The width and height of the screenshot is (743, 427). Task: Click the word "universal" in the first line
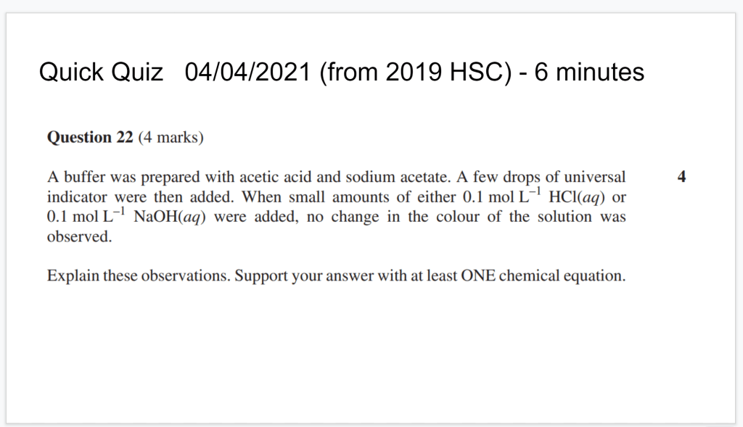click(595, 177)
